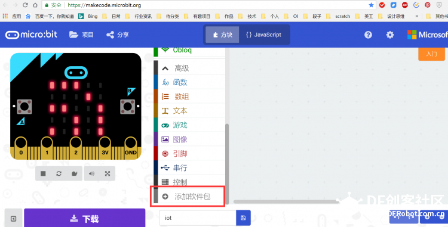This screenshot has height=227, width=448.
Task: Click the Microsoft logo
Action: tap(428, 35)
